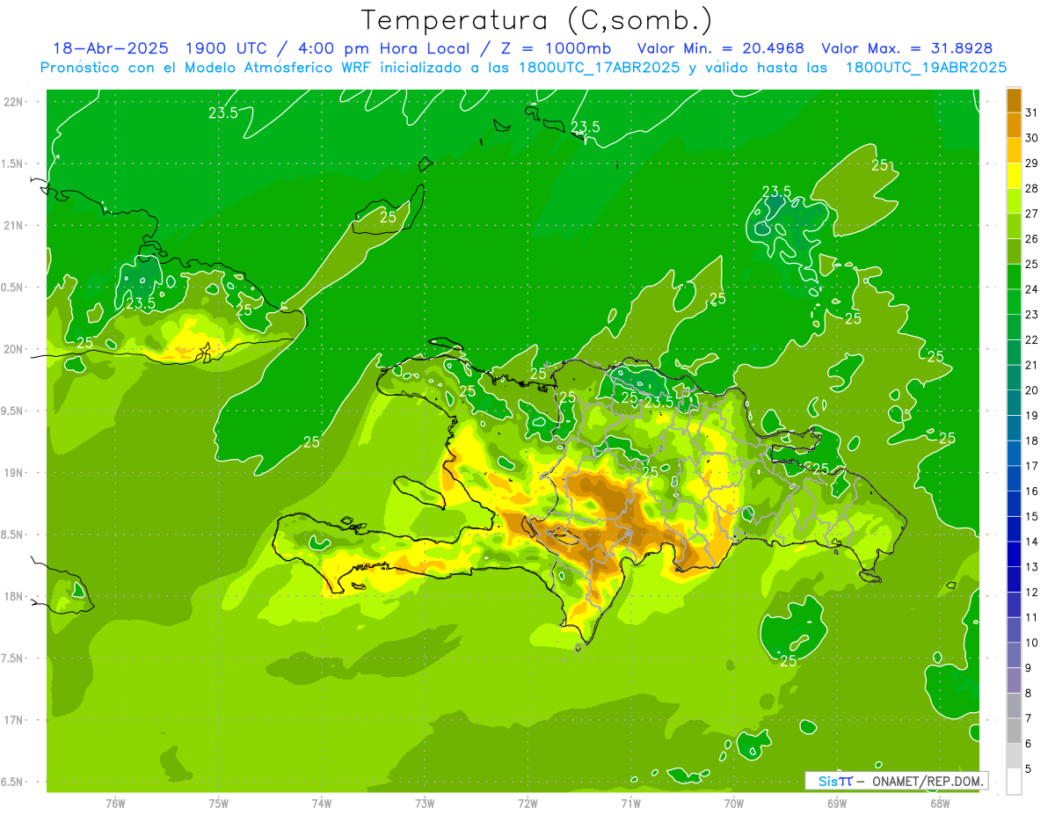Click the 'Temperatura (C,somb.)' map title

[536, 21]
